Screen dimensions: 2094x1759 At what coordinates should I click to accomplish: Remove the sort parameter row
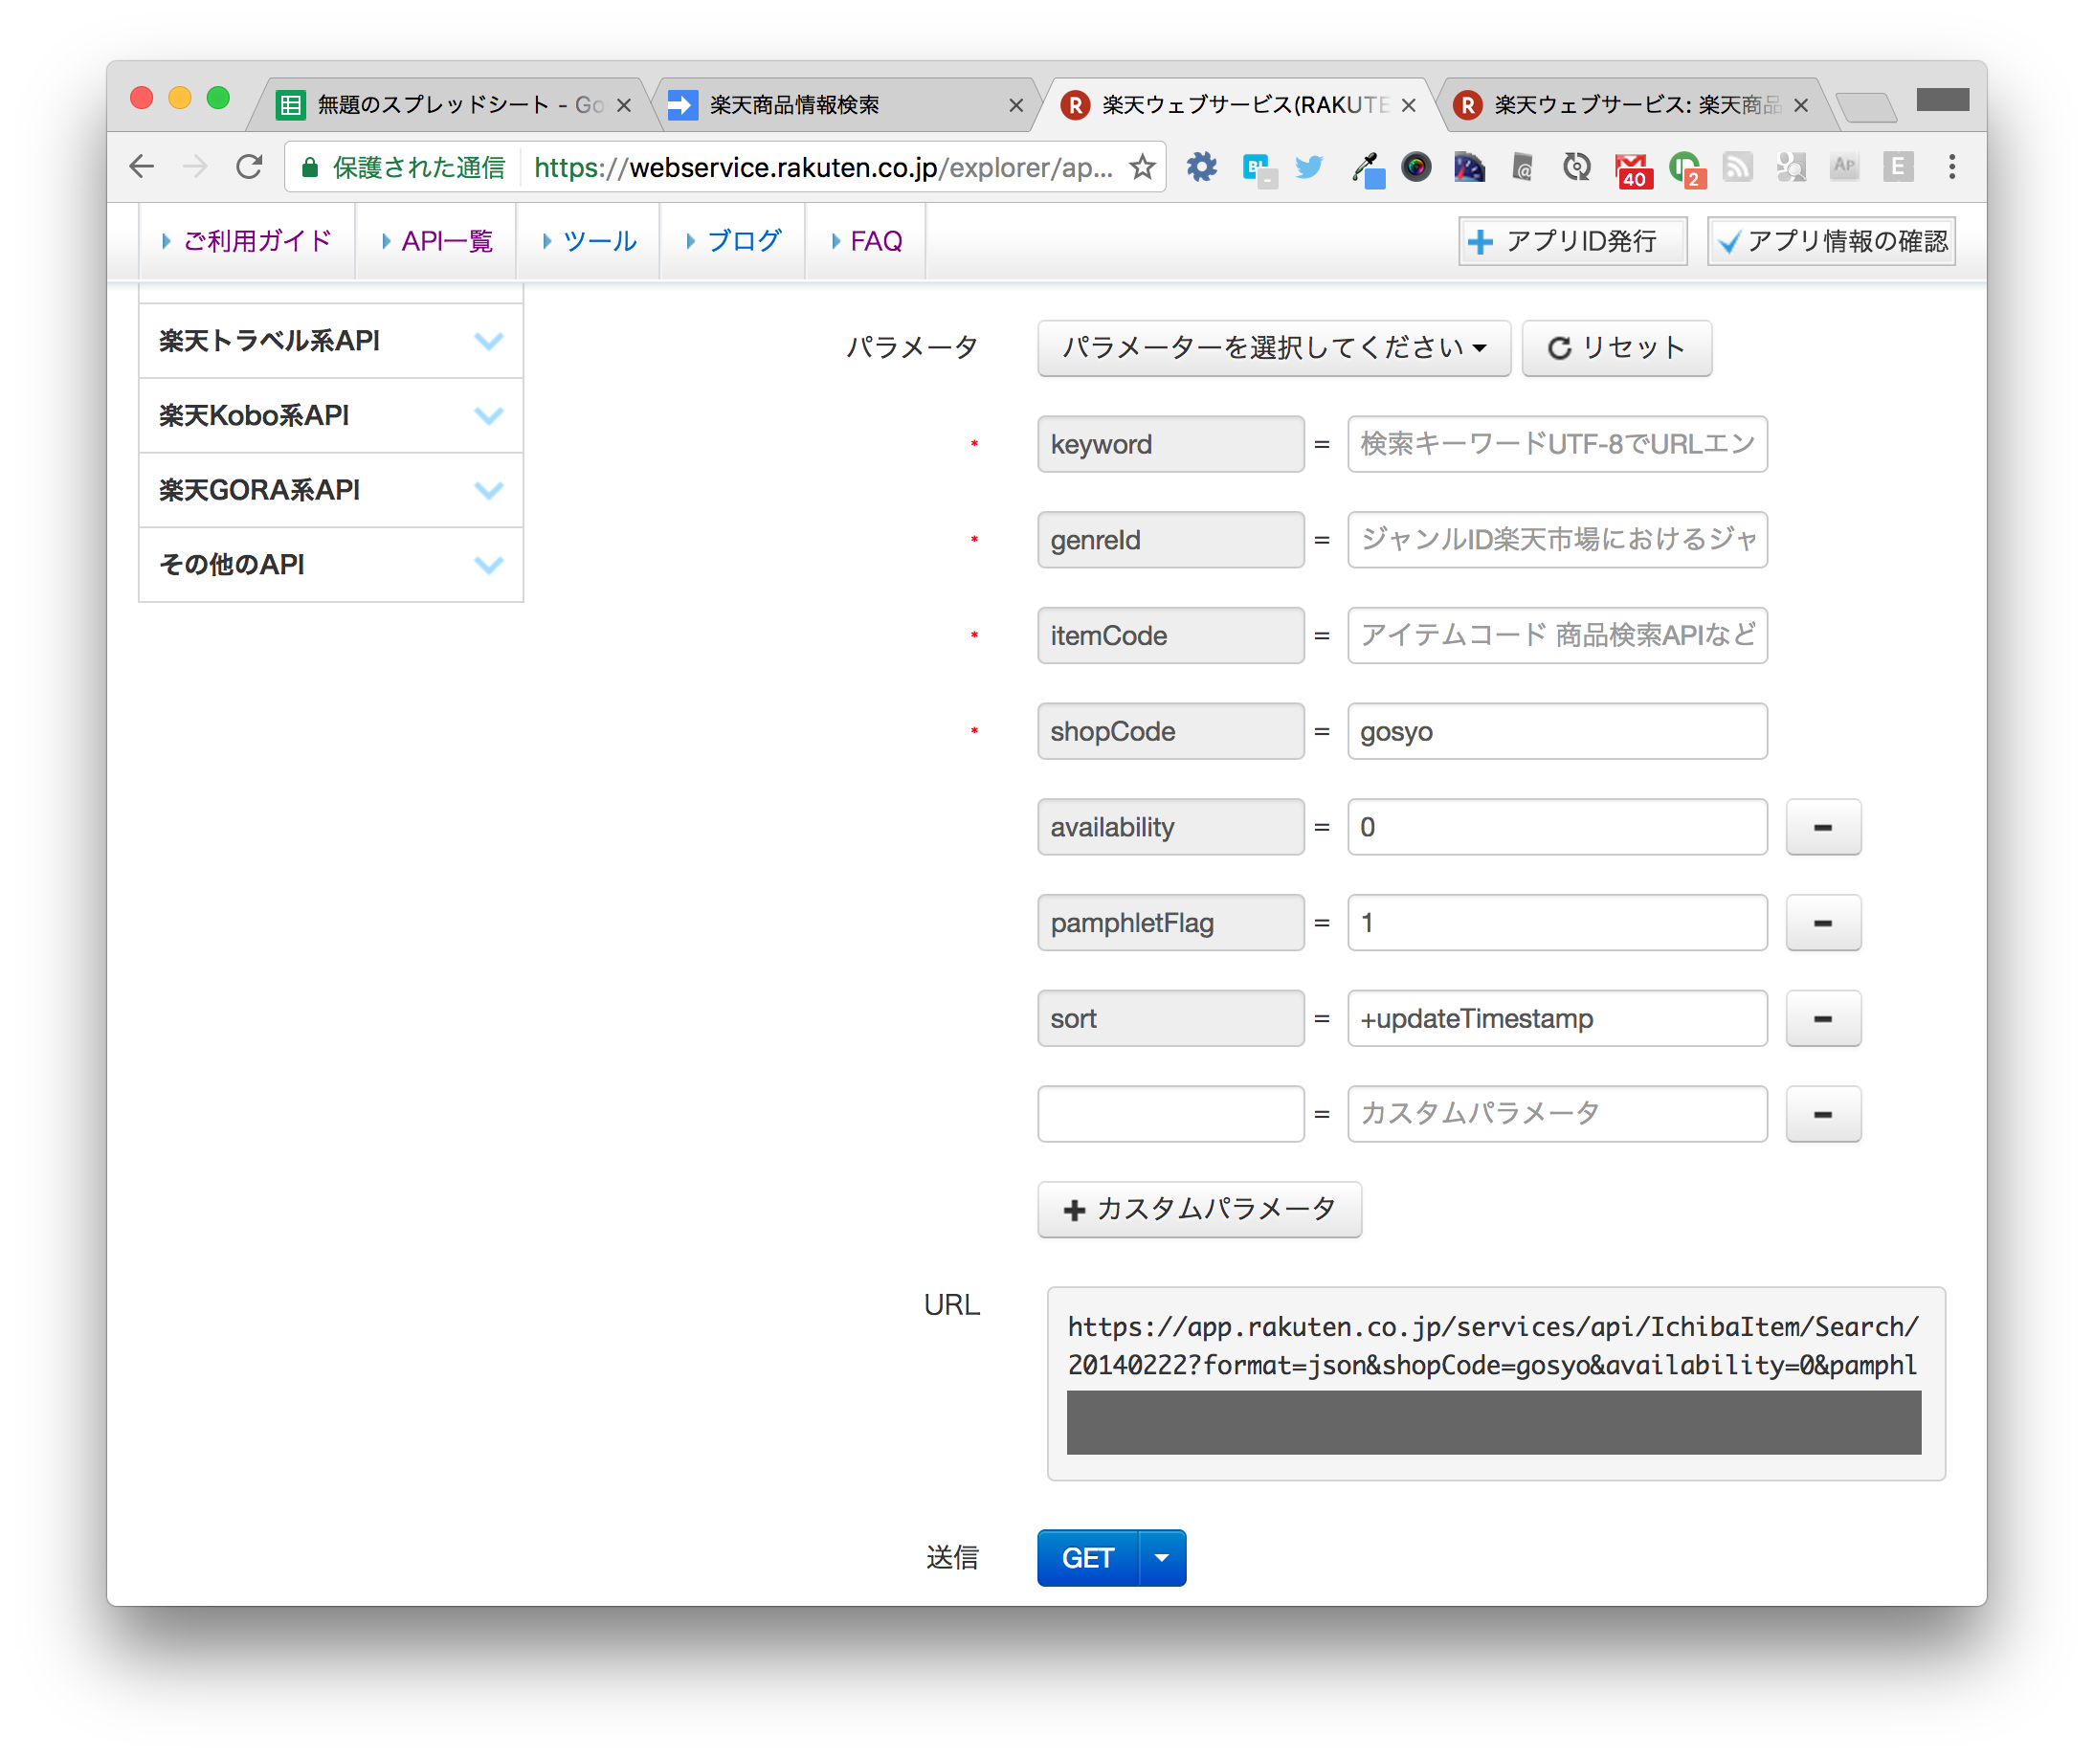point(1823,1018)
